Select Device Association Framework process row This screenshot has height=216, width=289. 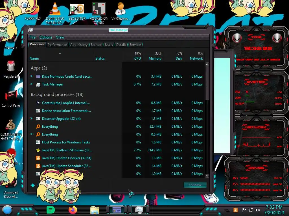click(117, 111)
